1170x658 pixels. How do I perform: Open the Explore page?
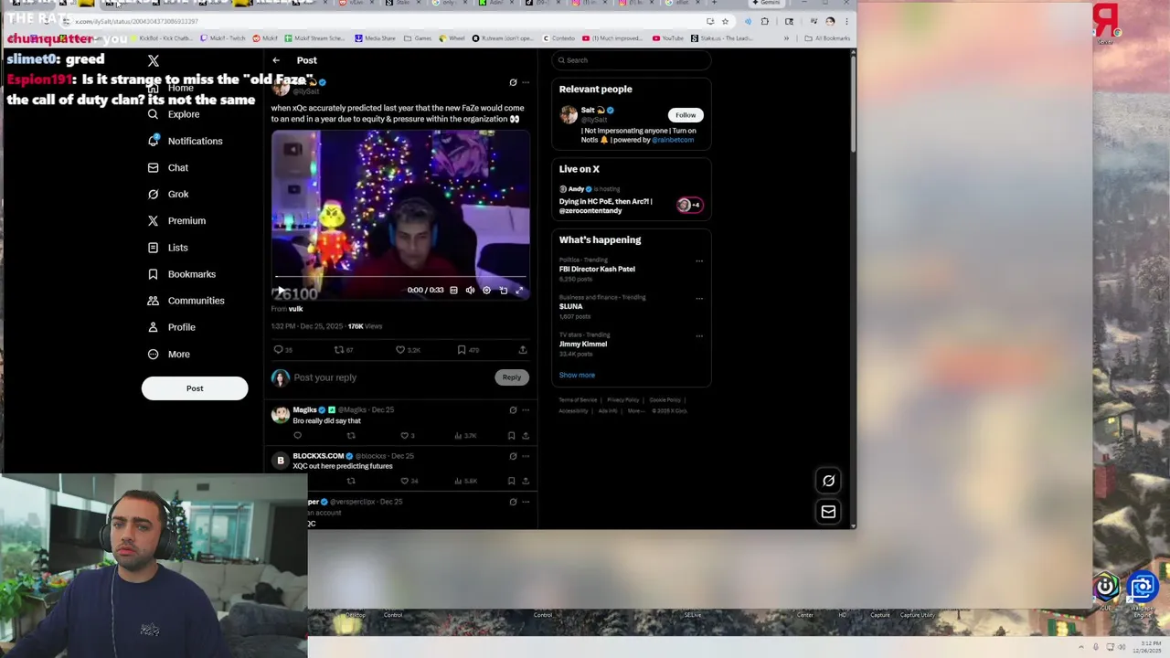click(x=174, y=114)
